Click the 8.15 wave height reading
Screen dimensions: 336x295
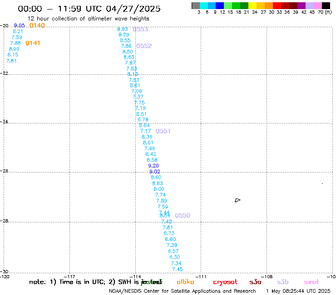pyautogui.click(x=13, y=55)
